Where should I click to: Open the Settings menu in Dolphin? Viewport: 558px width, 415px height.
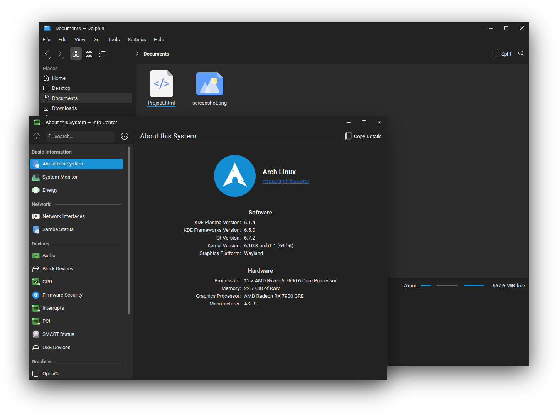coord(137,40)
